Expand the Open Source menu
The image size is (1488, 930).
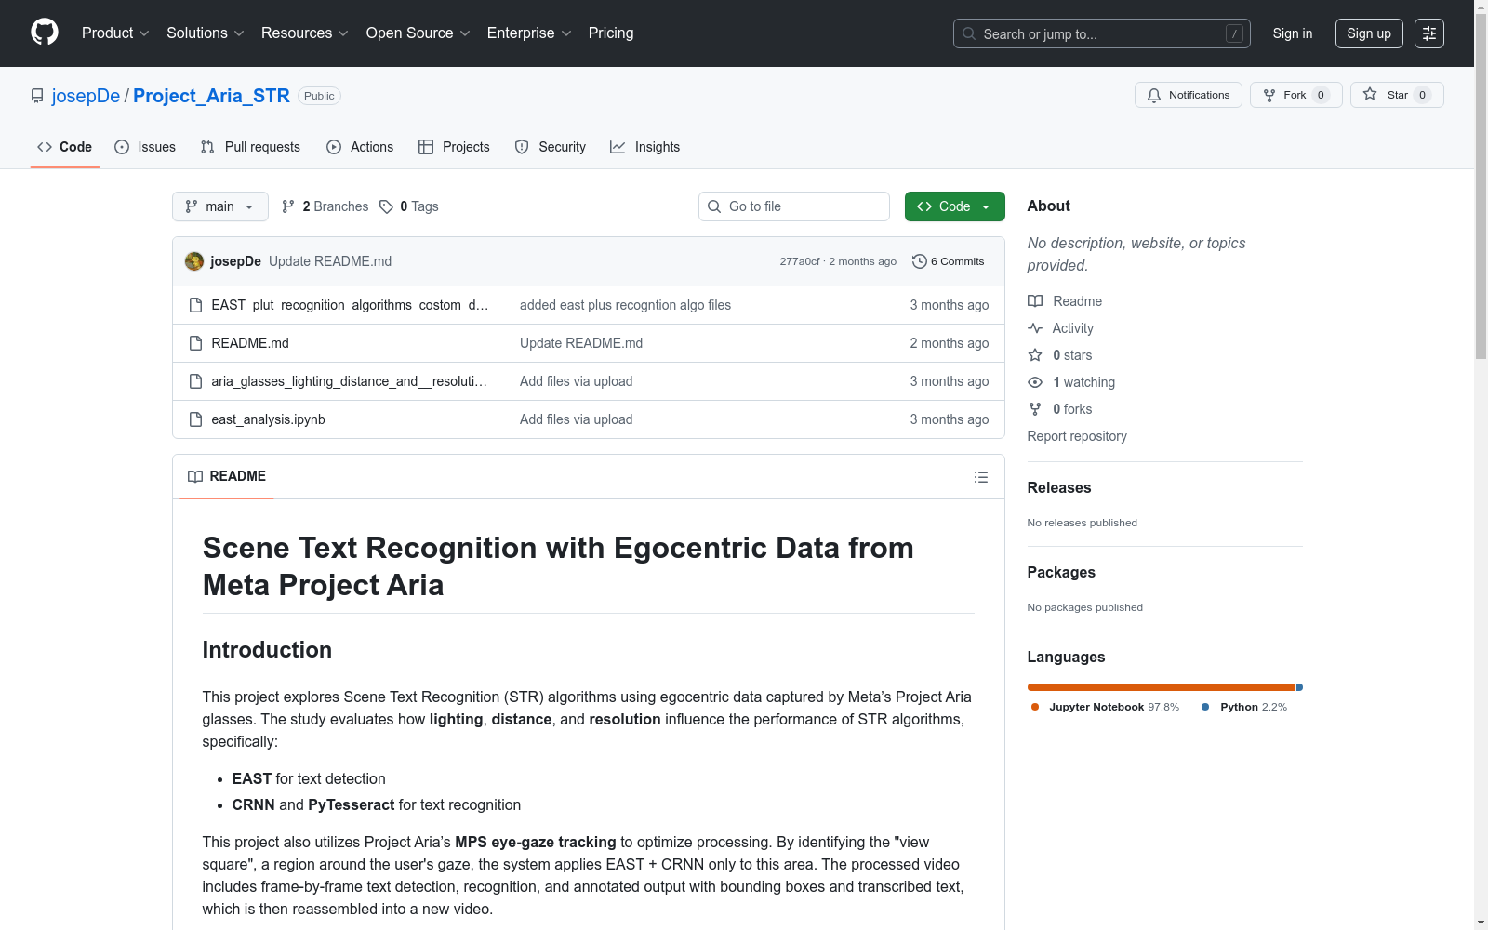pos(418,33)
